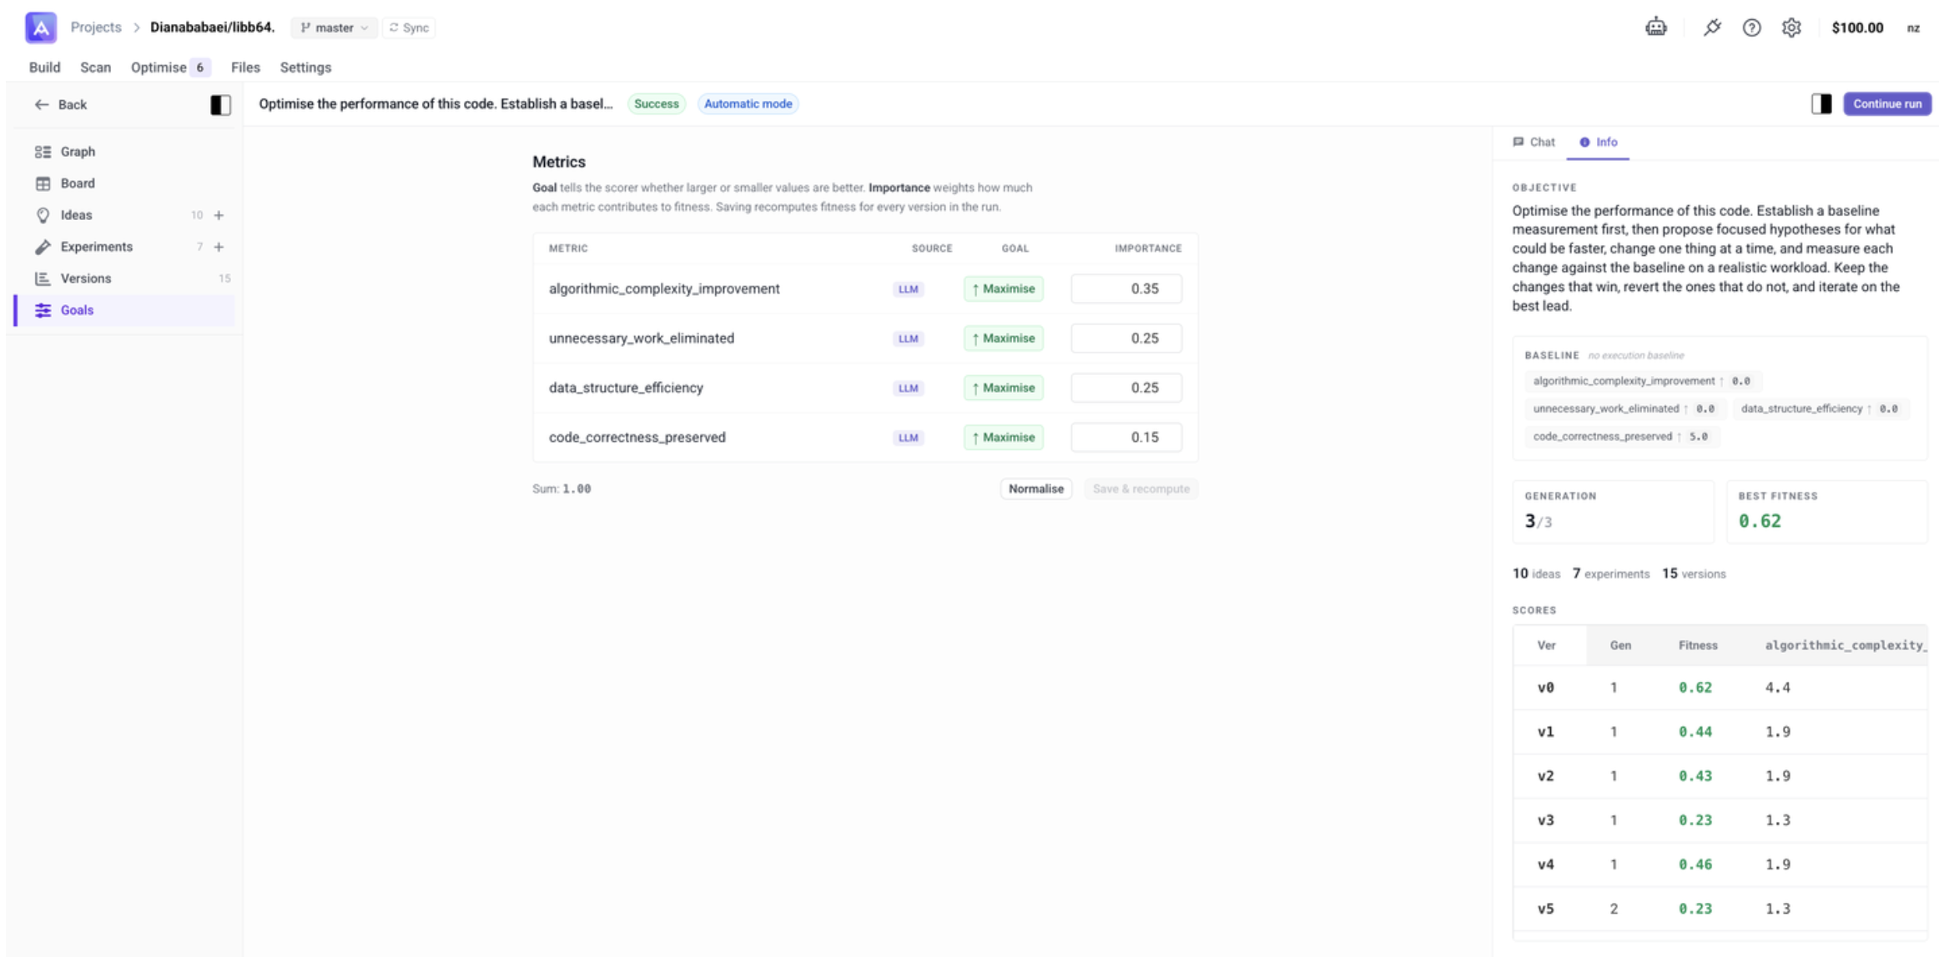
Task: Click the Success status badge
Action: click(656, 103)
